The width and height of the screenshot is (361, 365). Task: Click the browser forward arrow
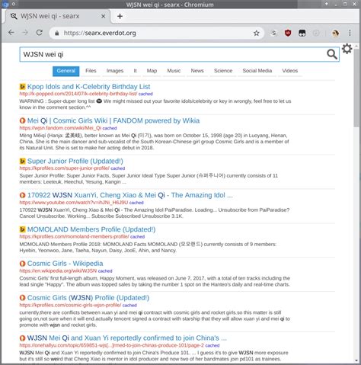coord(25,33)
